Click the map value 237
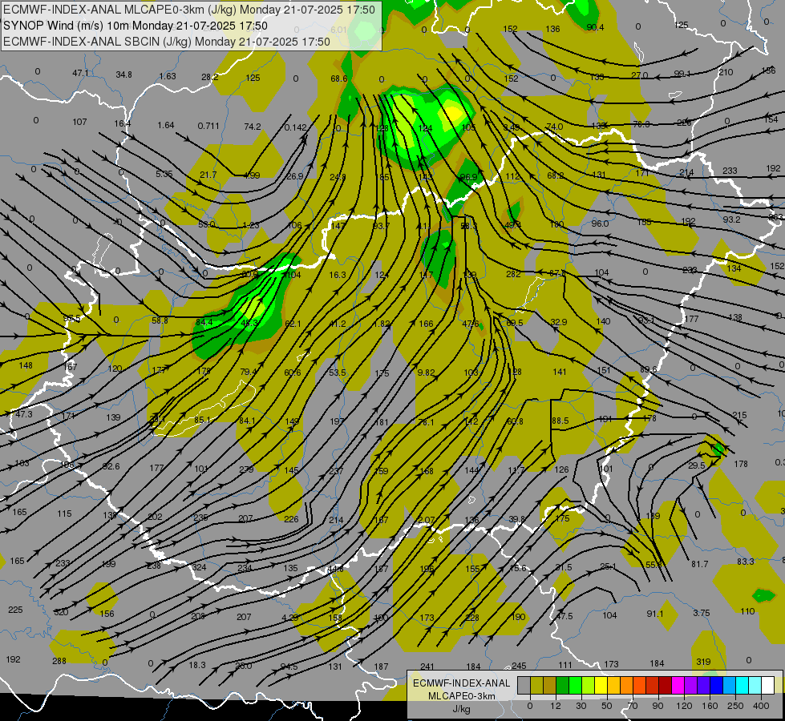 [336, 471]
